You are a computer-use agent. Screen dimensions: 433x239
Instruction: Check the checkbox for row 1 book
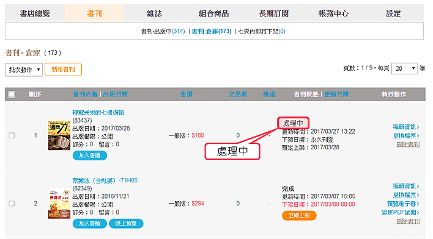point(12,135)
